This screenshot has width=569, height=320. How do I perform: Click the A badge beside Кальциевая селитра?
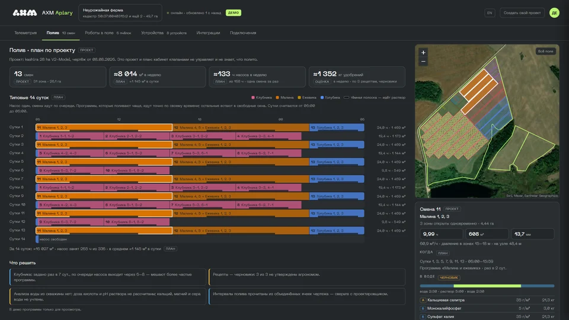click(423, 300)
